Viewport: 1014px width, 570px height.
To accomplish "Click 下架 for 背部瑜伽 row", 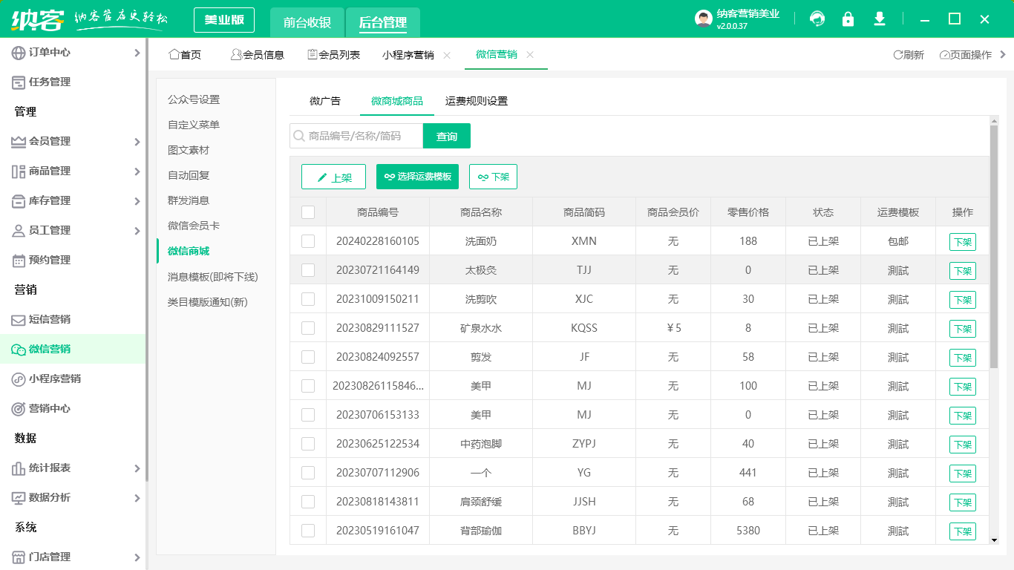I will [x=963, y=531].
